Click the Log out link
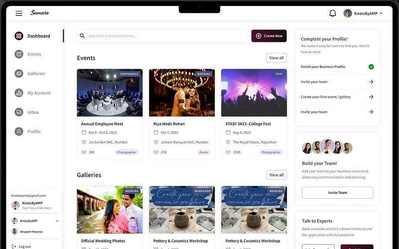The image size is (399, 249). click(25, 247)
